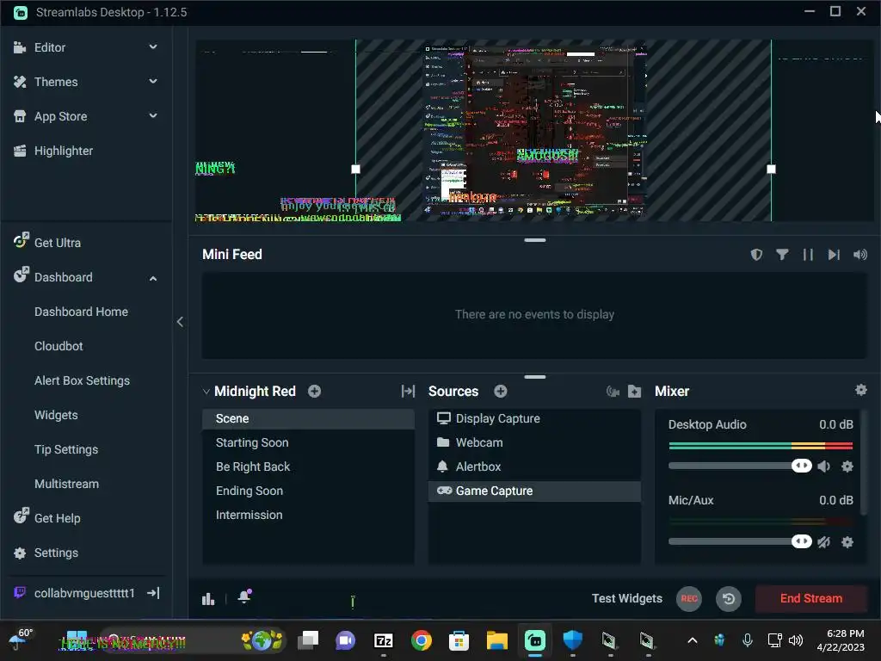This screenshot has height=661, width=881.
Task: Start recording with REC button
Action: pyautogui.click(x=689, y=599)
